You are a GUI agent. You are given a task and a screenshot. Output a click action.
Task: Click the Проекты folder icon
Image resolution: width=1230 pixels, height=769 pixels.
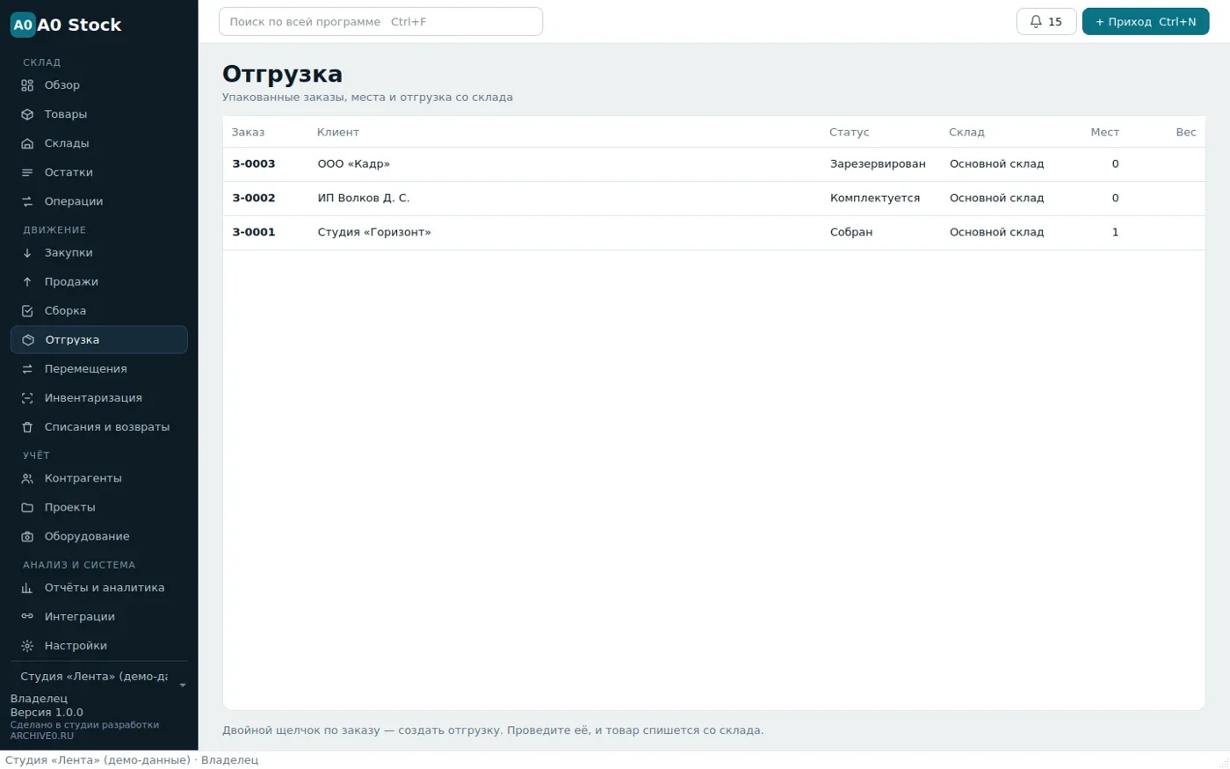tap(27, 508)
